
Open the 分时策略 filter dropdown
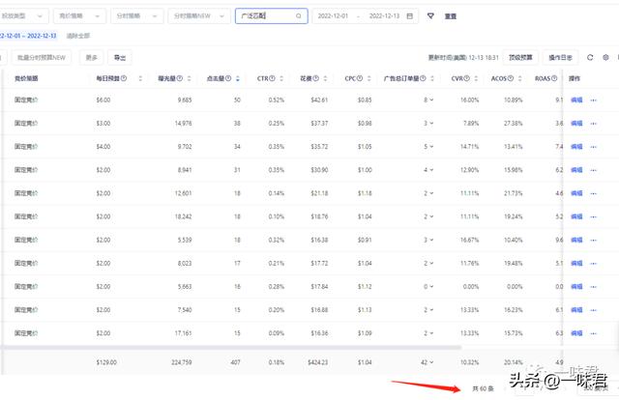click(x=137, y=15)
